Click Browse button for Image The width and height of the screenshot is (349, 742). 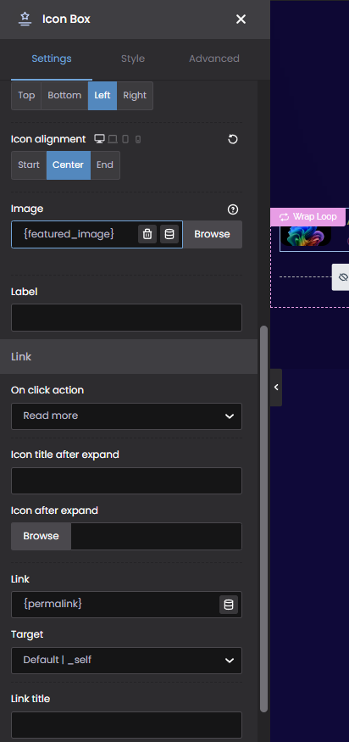pos(212,234)
